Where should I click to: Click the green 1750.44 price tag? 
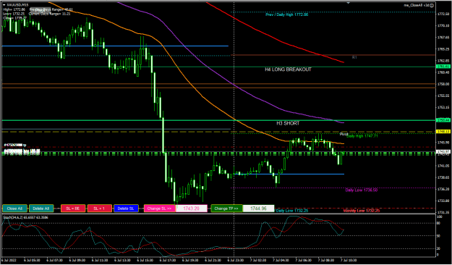pyautogui.click(x=443, y=119)
